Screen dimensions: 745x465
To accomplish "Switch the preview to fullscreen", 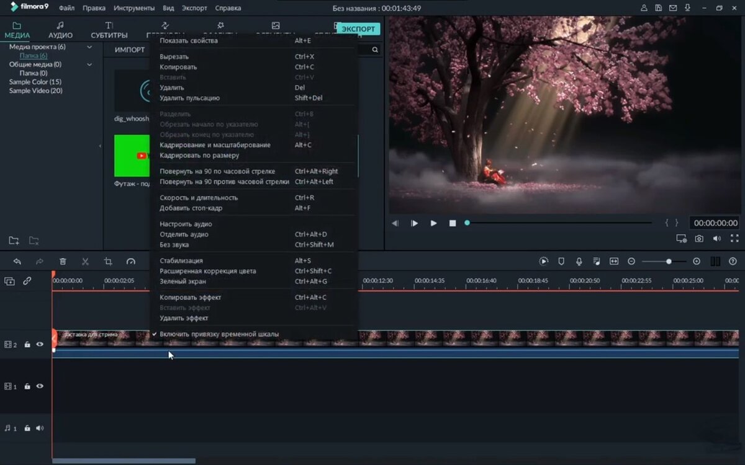I will click(734, 238).
